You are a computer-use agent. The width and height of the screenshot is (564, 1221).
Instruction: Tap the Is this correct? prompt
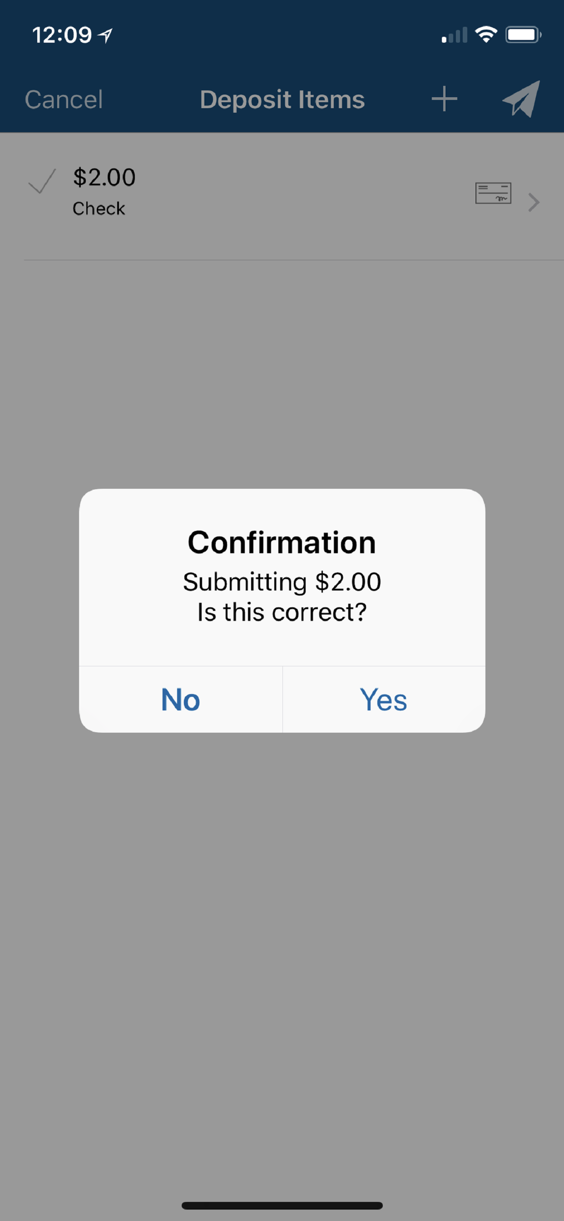282,612
